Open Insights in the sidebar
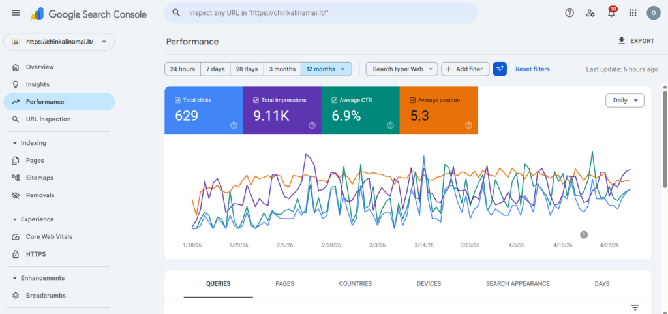The height and width of the screenshot is (314, 668). coord(59,84)
